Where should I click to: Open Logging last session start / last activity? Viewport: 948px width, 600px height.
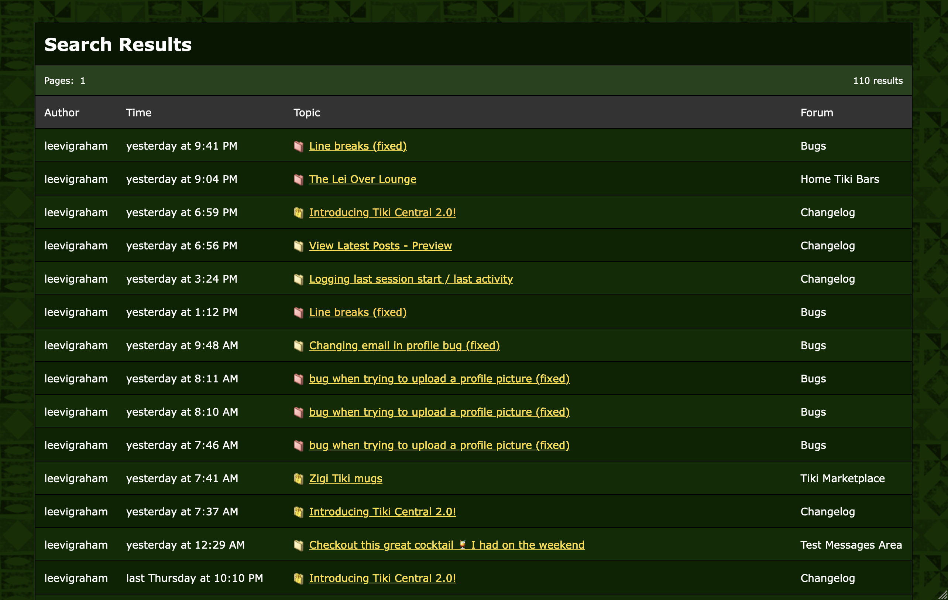click(x=411, y=279)
